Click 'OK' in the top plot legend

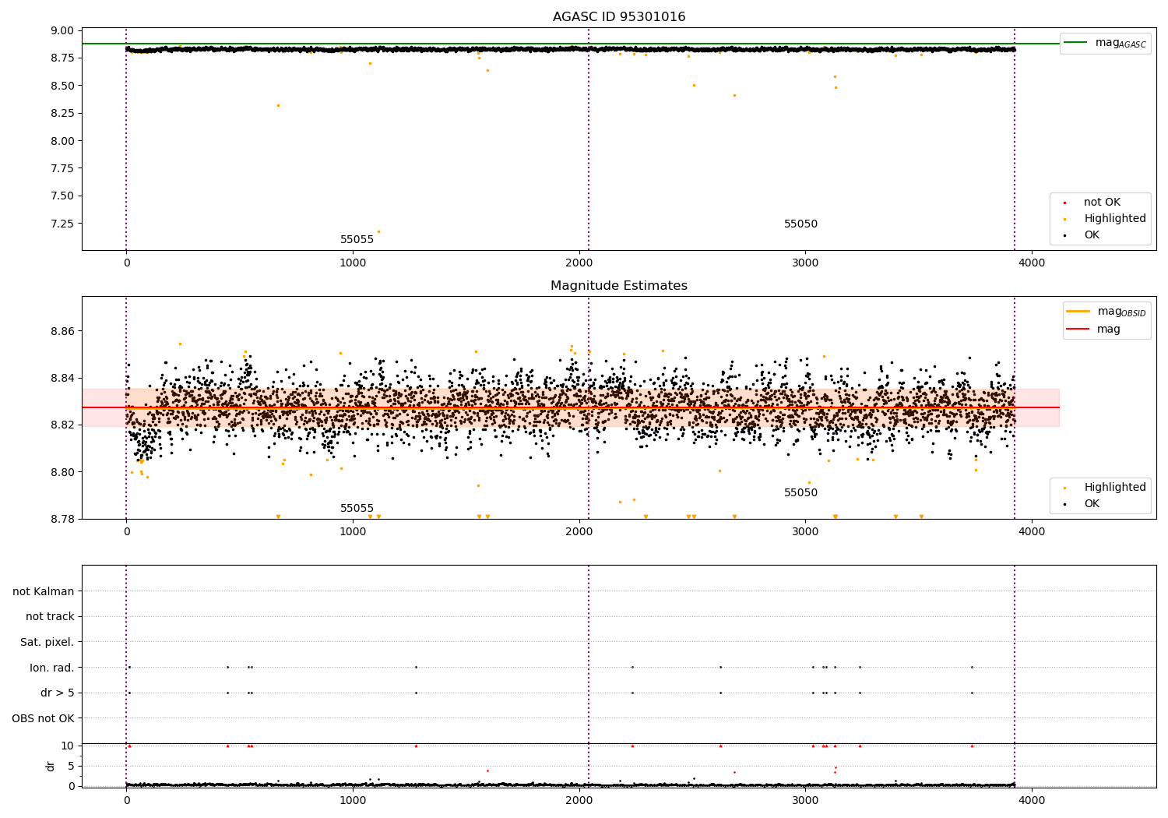[x=1092, y=235]
